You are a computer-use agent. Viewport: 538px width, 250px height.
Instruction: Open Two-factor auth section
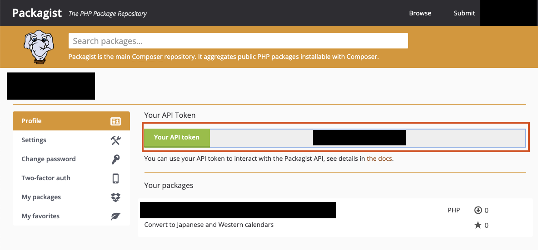click(x=71, y=178)
